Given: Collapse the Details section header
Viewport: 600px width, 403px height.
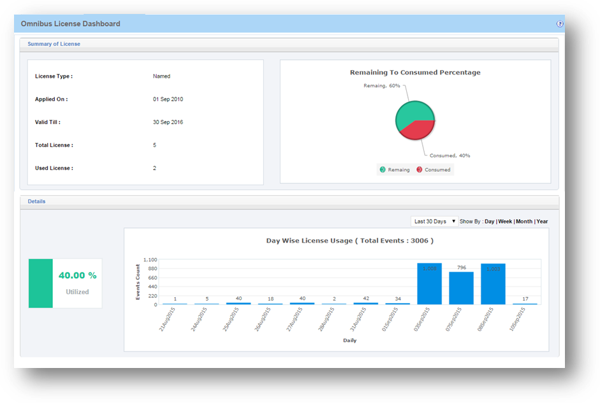Looking at the screenshot, I should tap(36, 201).
